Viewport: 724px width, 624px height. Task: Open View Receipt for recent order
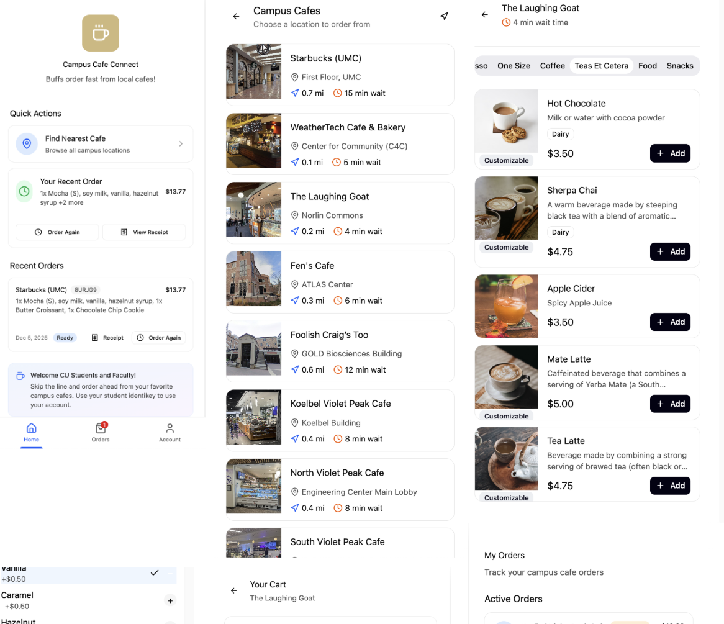click(x=144, y=232)
